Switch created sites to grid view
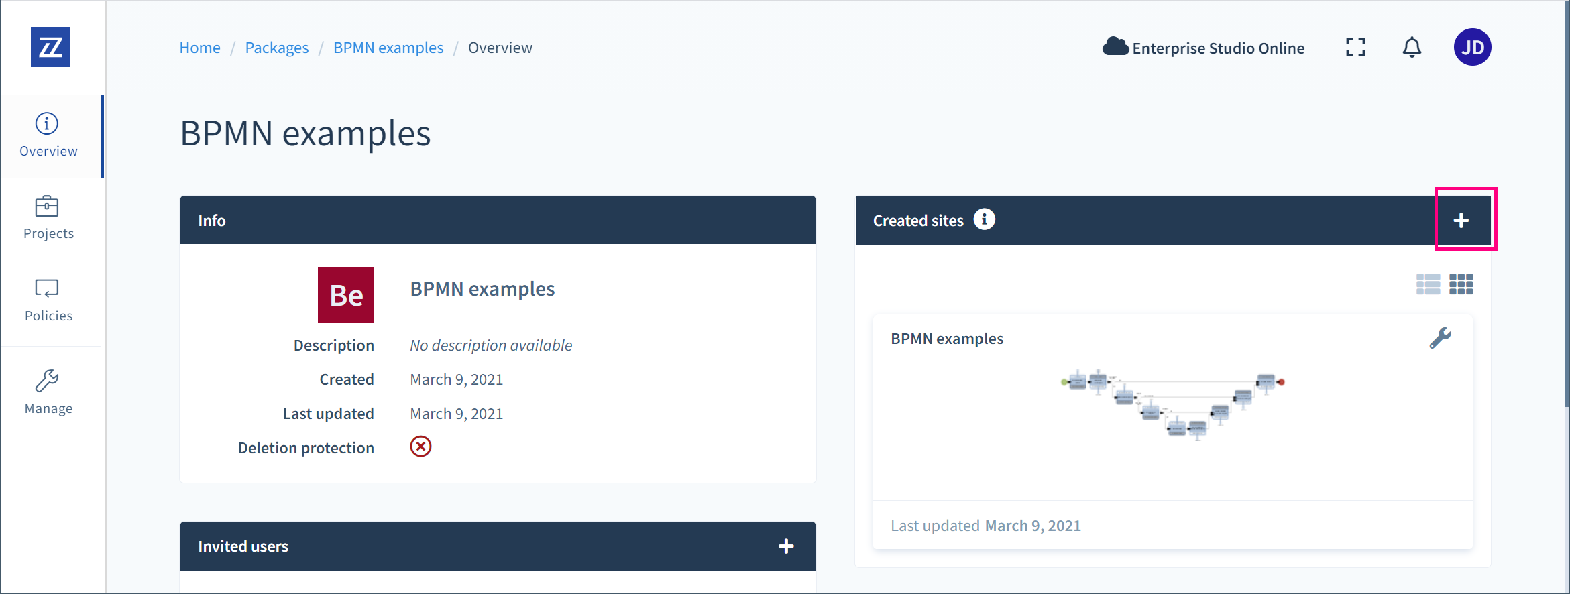 point(1461,284)
